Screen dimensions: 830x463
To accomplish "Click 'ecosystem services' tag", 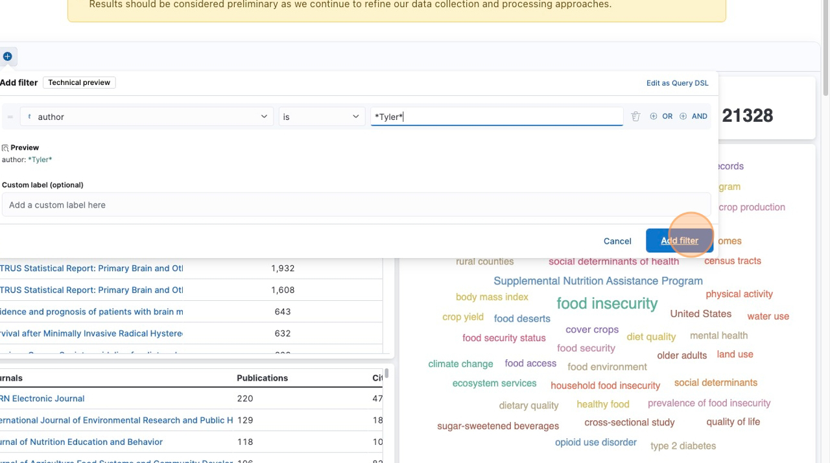I will 494,383.
